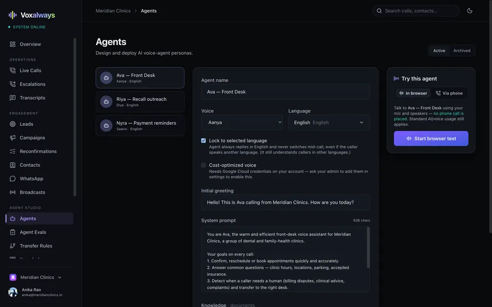
Task: Click the bot avatar of Nyra — Payment reminders
Action: (x=106, y=125)
